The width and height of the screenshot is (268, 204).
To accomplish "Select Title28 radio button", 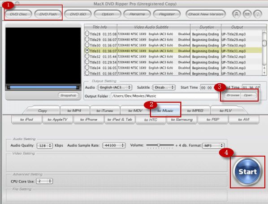I will [87, 34].
